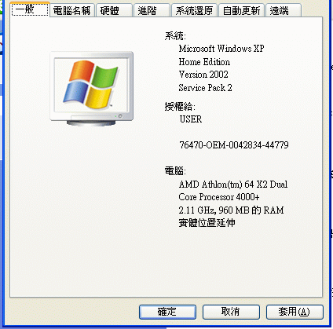Switch to the 遠端 tab
This screenshot has height=329, width=333.
click(284, 11)
